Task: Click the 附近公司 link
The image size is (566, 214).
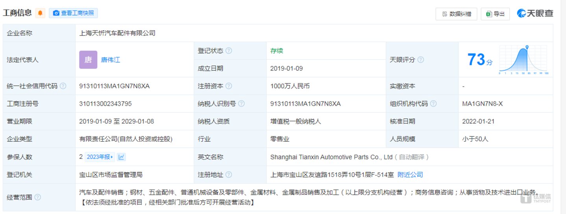Action: pos(410,175)
